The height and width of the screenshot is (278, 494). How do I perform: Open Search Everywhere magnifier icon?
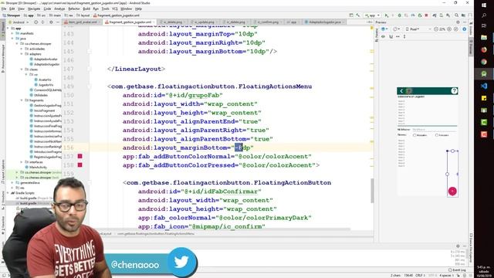coord(456,15)
